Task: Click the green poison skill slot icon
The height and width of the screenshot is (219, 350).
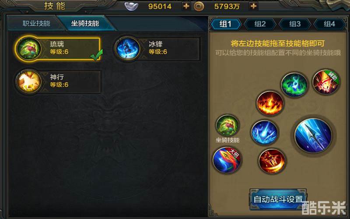Action: pos(294,85)
